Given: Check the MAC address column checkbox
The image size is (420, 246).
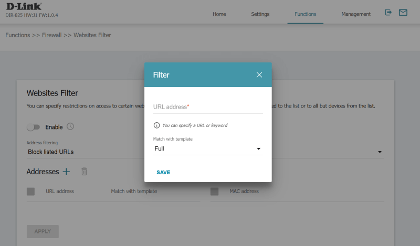Looking at the screenshot, I should pyautogui.click(x=214, y=191).
